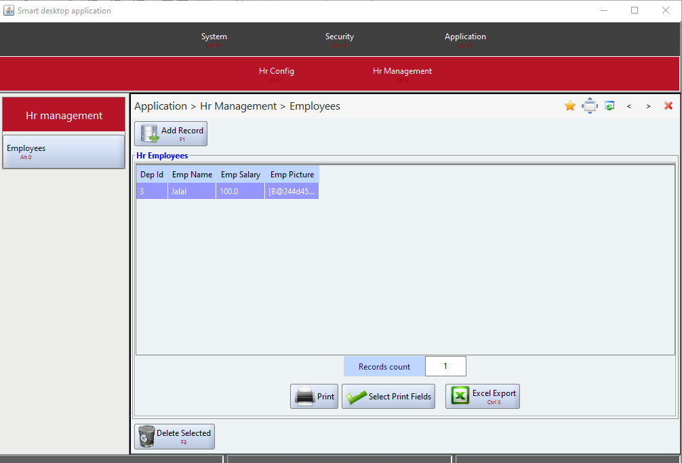Close the Employees panel with red X

point(668,106)
